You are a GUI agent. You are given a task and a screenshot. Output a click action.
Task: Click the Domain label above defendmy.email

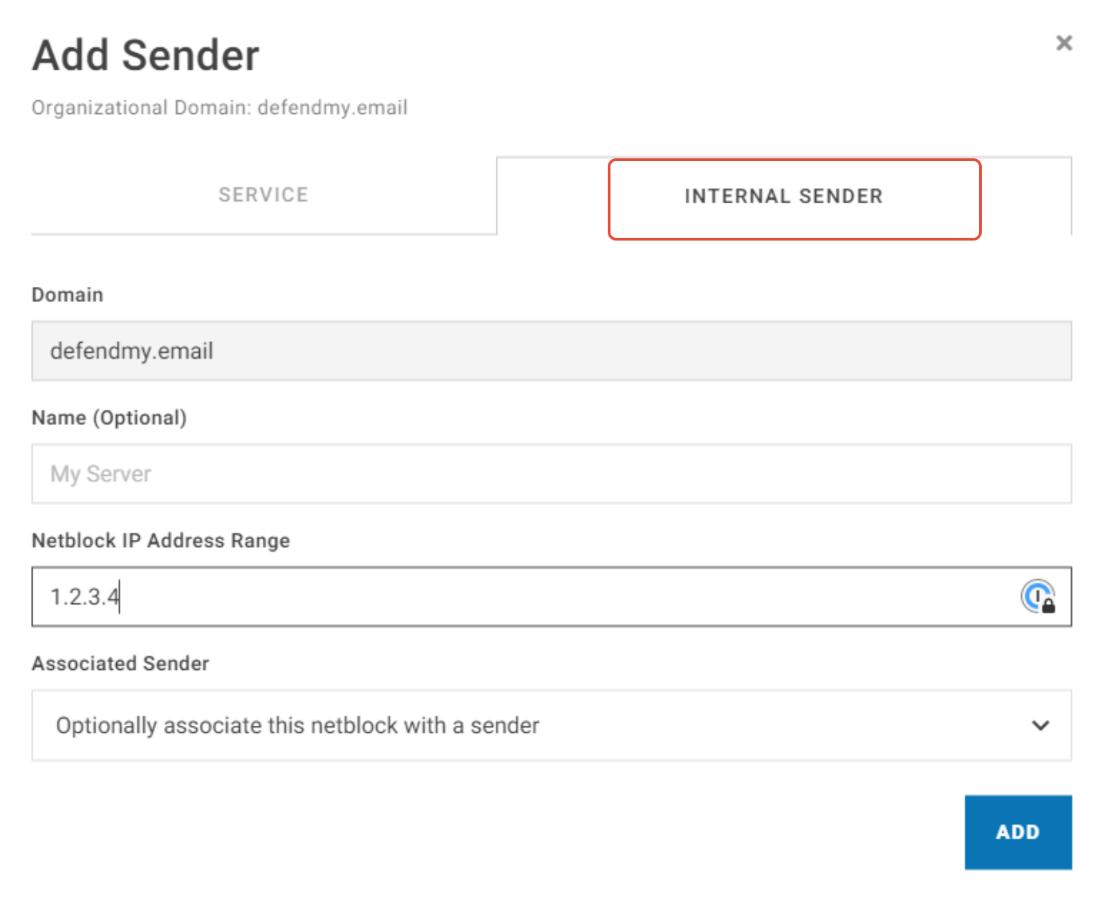pyautogui.click(x=67, y=294)
